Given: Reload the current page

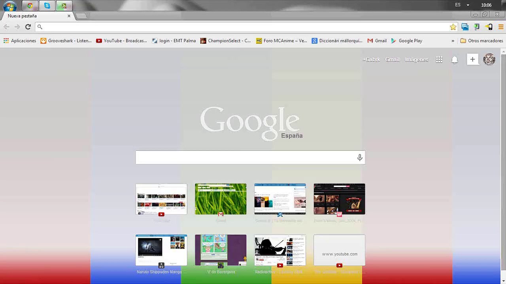Looking at the screenshot, I should point(28,27).
